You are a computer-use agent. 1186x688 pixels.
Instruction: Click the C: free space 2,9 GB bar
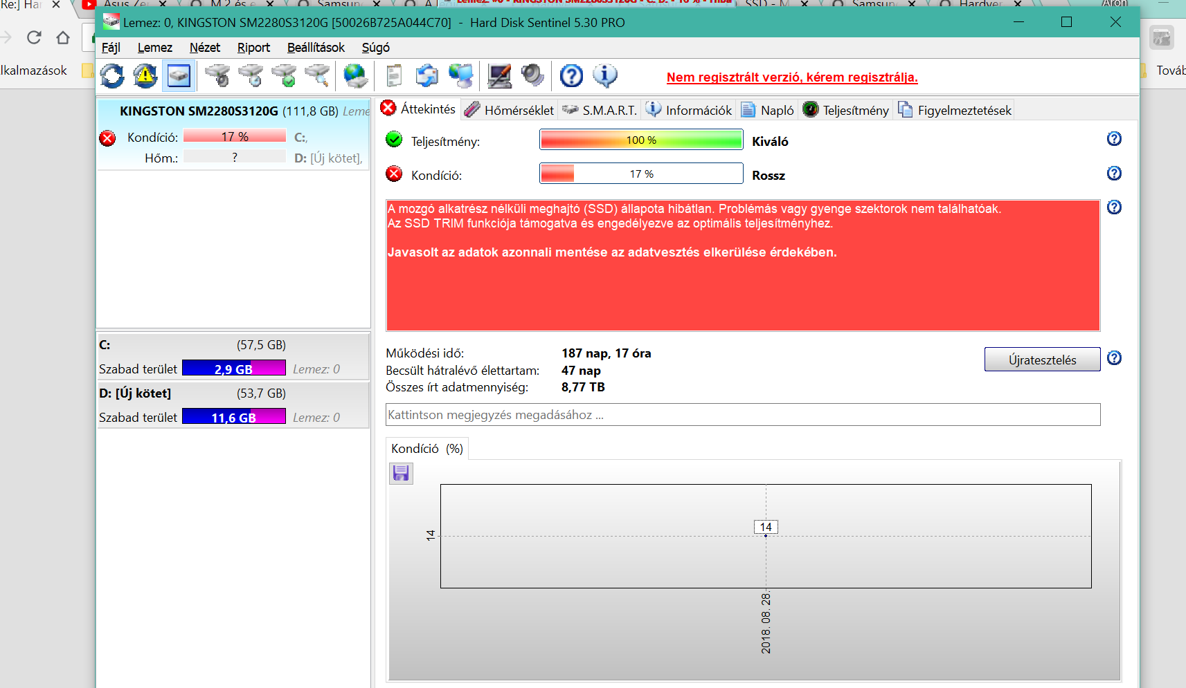click(234, 369)
